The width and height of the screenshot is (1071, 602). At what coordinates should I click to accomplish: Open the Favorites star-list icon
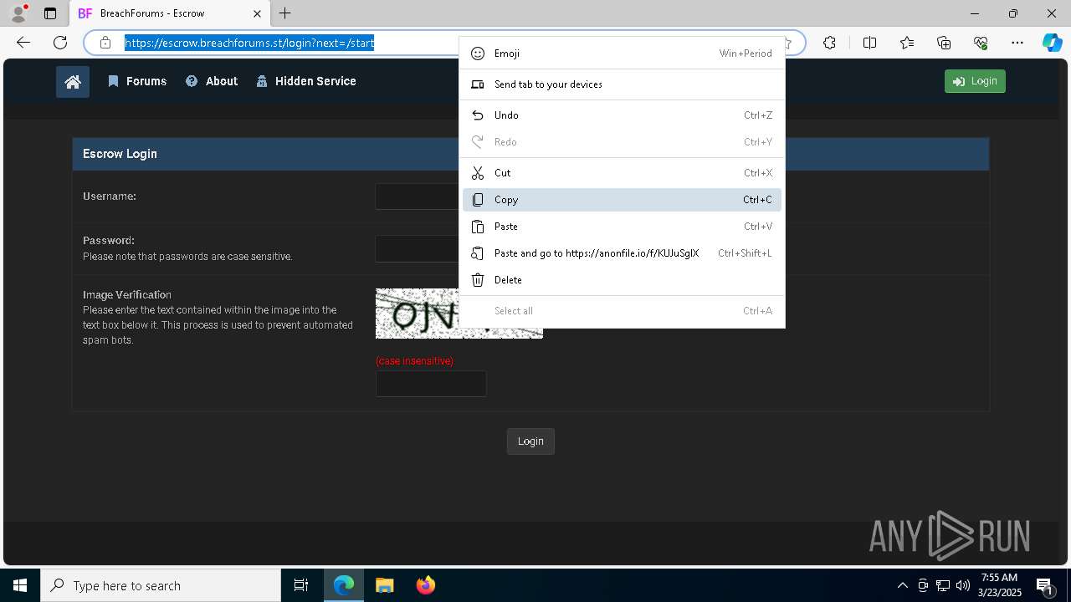click(x=907, y=43)
